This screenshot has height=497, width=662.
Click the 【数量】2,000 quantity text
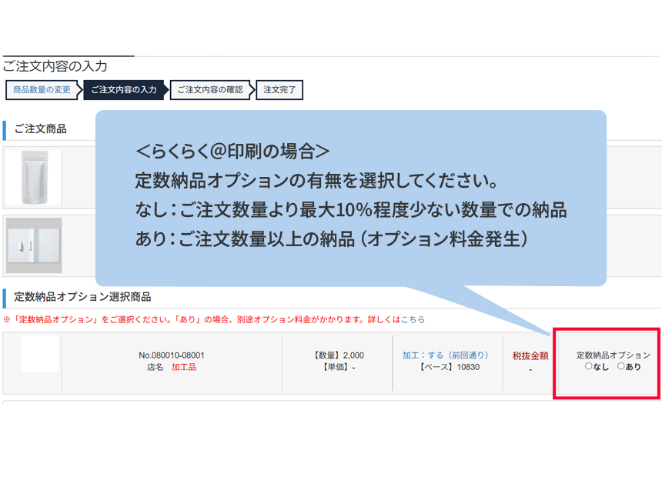pyautogui.click(x=339, y=355)
